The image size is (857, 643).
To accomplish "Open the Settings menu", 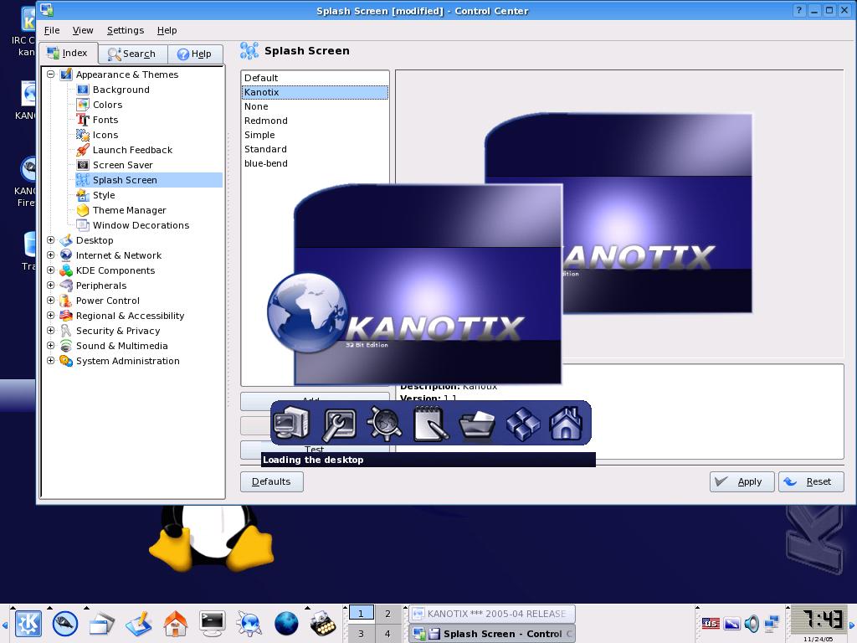I will click(126, 30).
